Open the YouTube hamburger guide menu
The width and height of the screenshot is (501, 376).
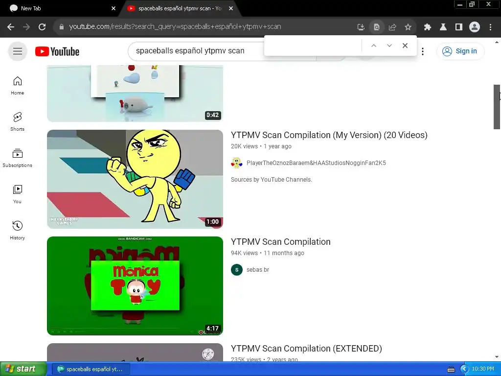tap(18, 51)
